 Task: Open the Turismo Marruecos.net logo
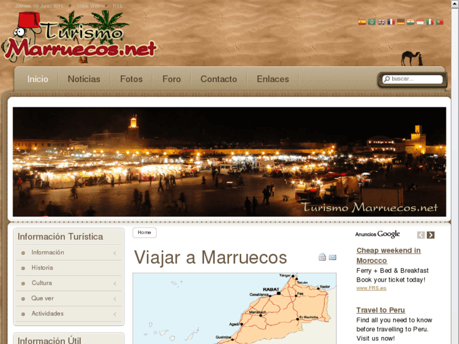coord(79,37)
